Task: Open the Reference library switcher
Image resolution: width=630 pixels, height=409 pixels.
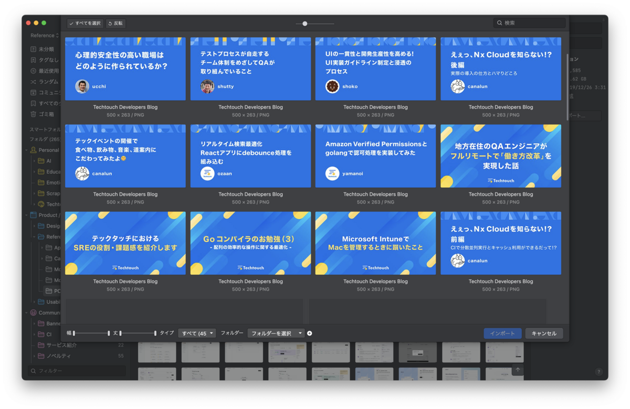Action: point(44,36)
